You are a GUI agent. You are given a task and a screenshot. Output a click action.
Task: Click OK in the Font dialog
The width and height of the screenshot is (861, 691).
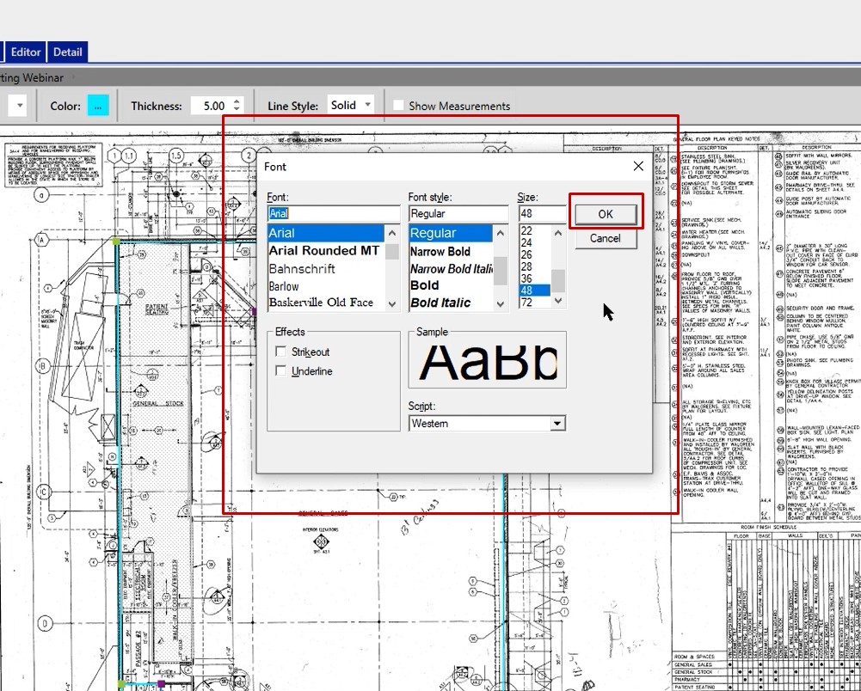tap(605, 214)
